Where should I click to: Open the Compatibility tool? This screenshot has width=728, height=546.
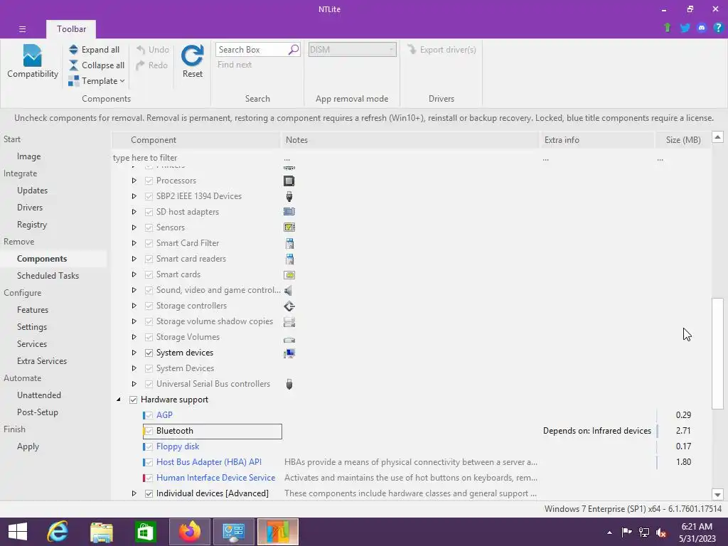33,62
